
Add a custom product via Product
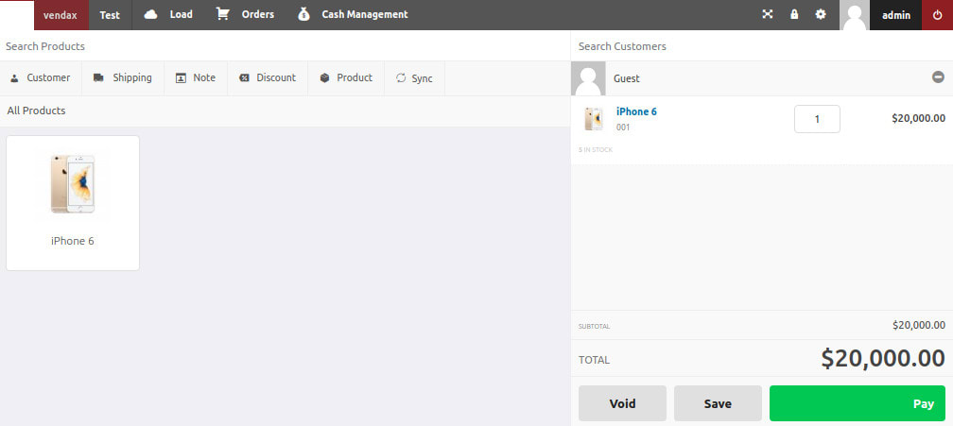346,78
